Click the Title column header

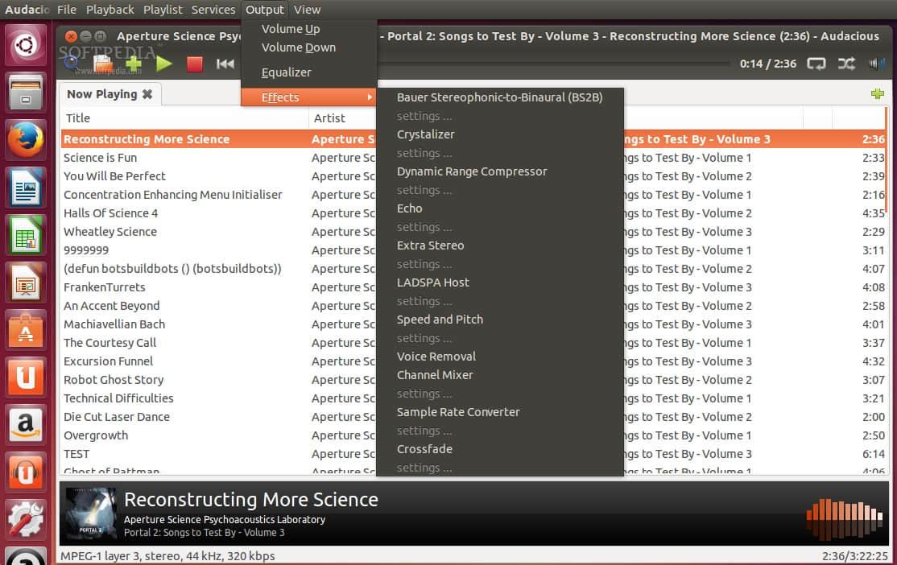(78, 118)
